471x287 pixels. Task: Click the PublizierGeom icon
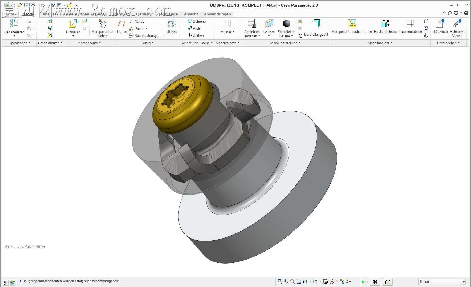385,23
